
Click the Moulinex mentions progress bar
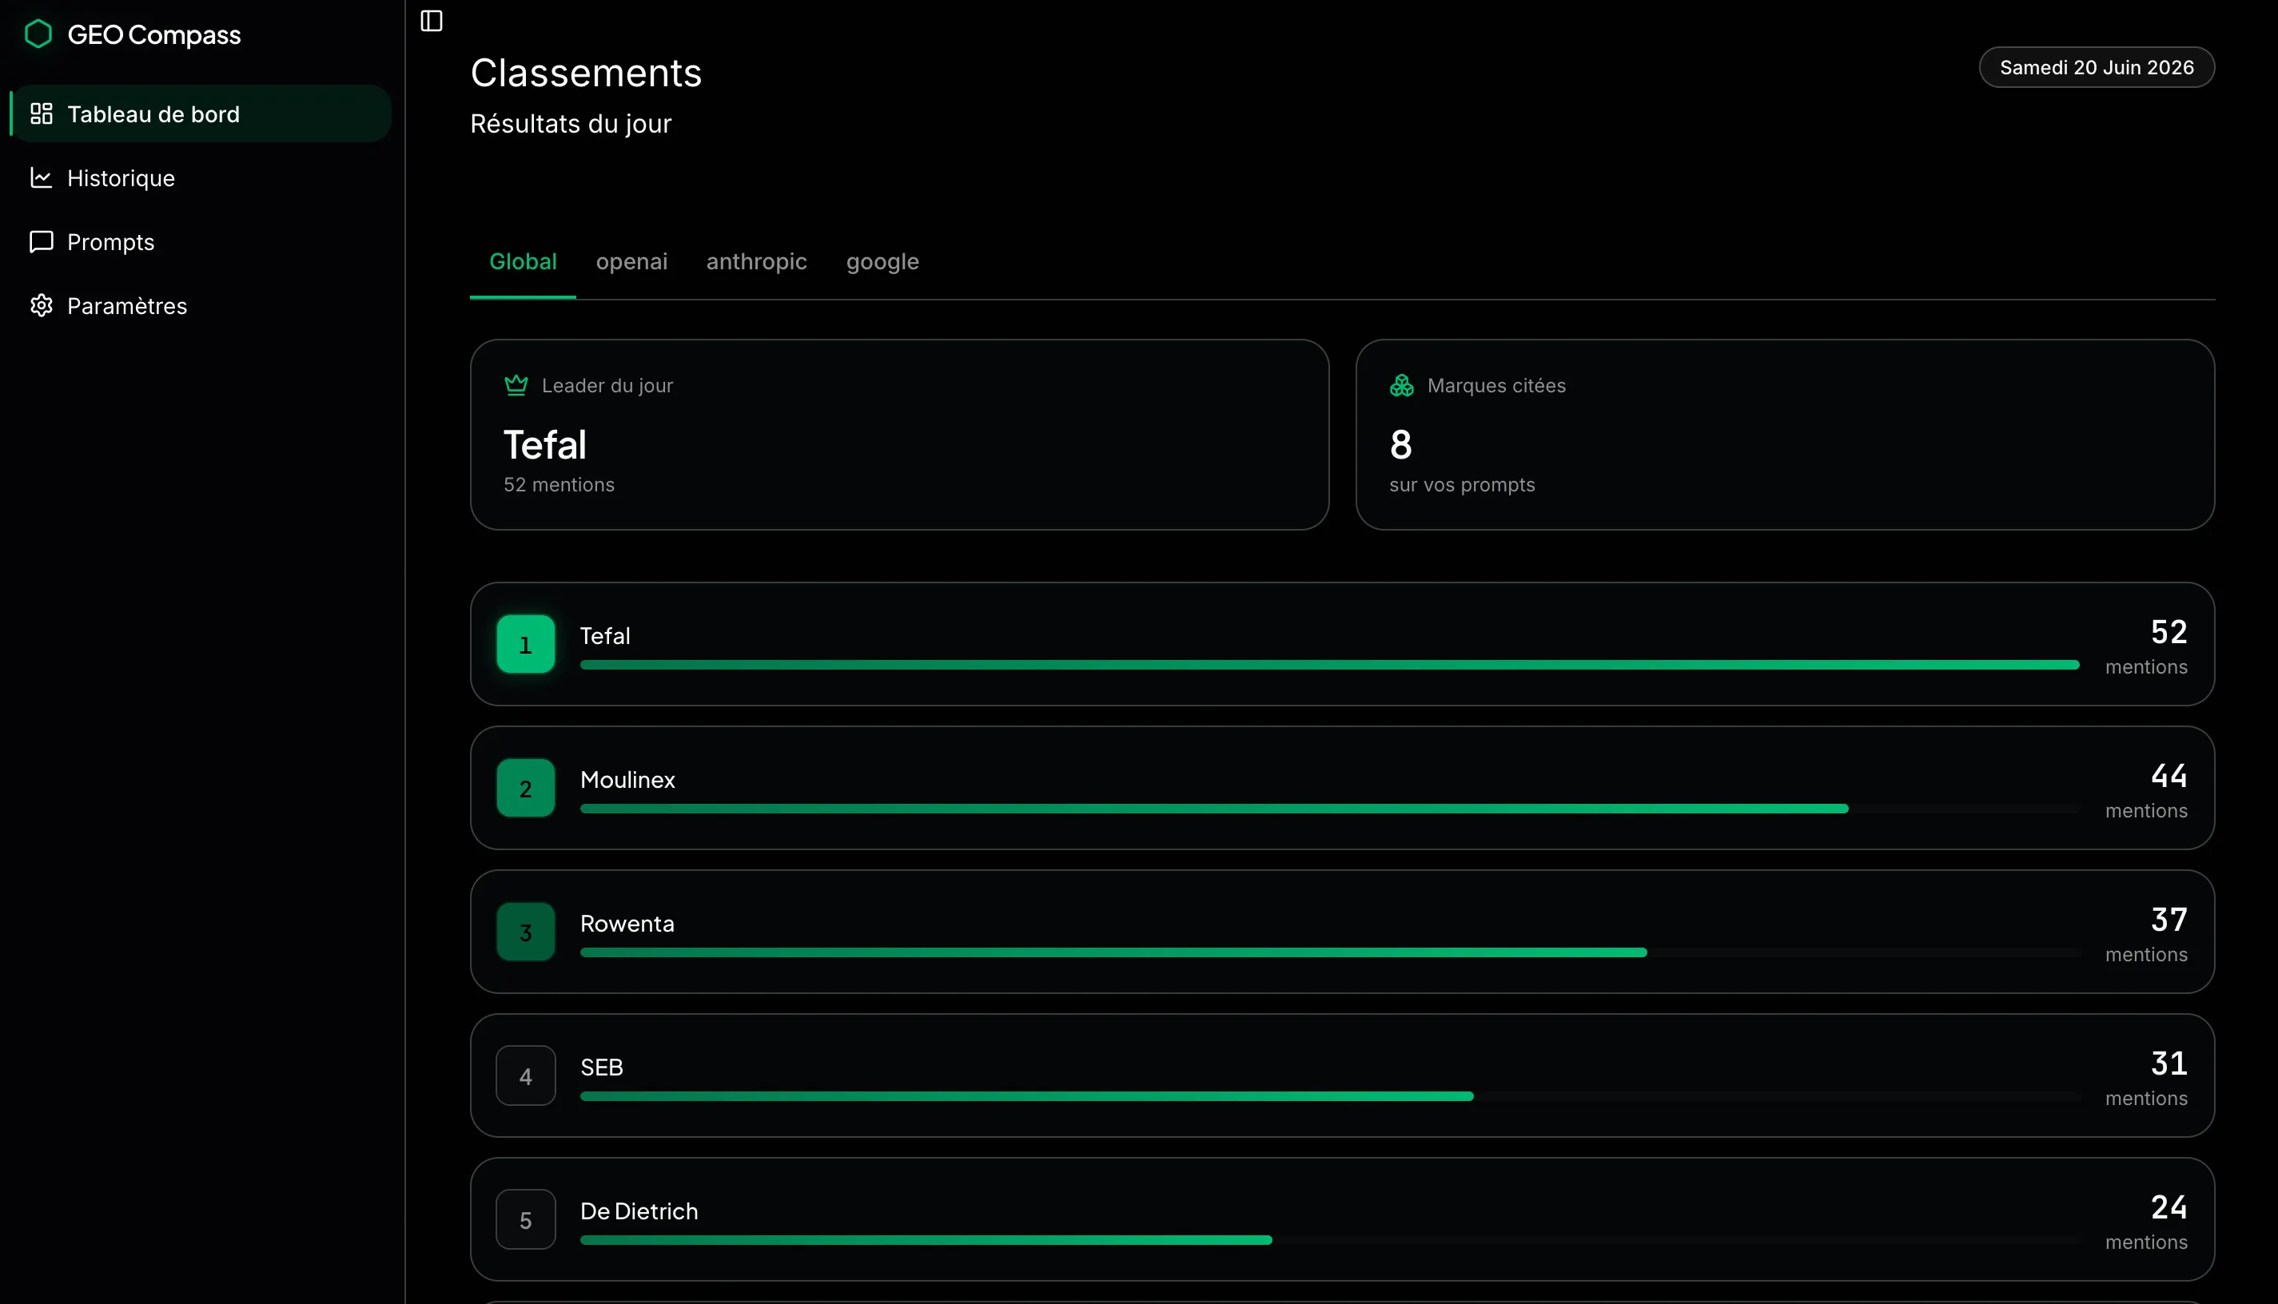(x=1329, y=809)
